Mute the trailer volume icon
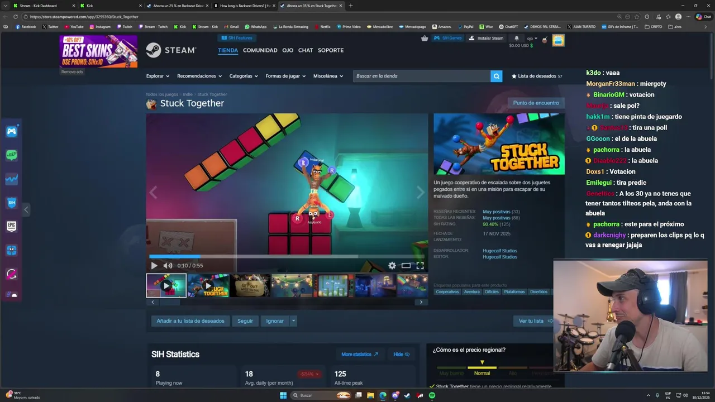This screenshot has height=402, width=715. tap(168, 266)
